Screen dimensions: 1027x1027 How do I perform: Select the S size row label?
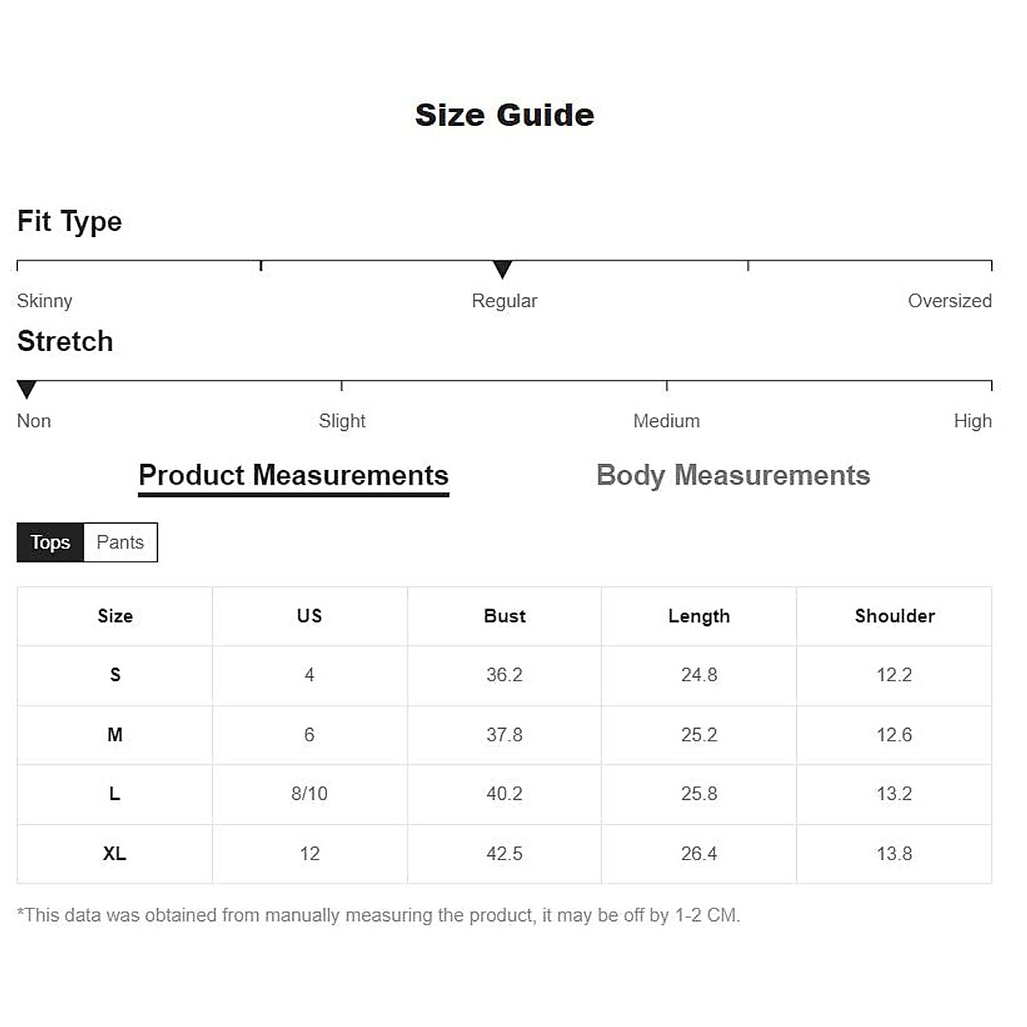pyautogui.click(x=115, y=675)
